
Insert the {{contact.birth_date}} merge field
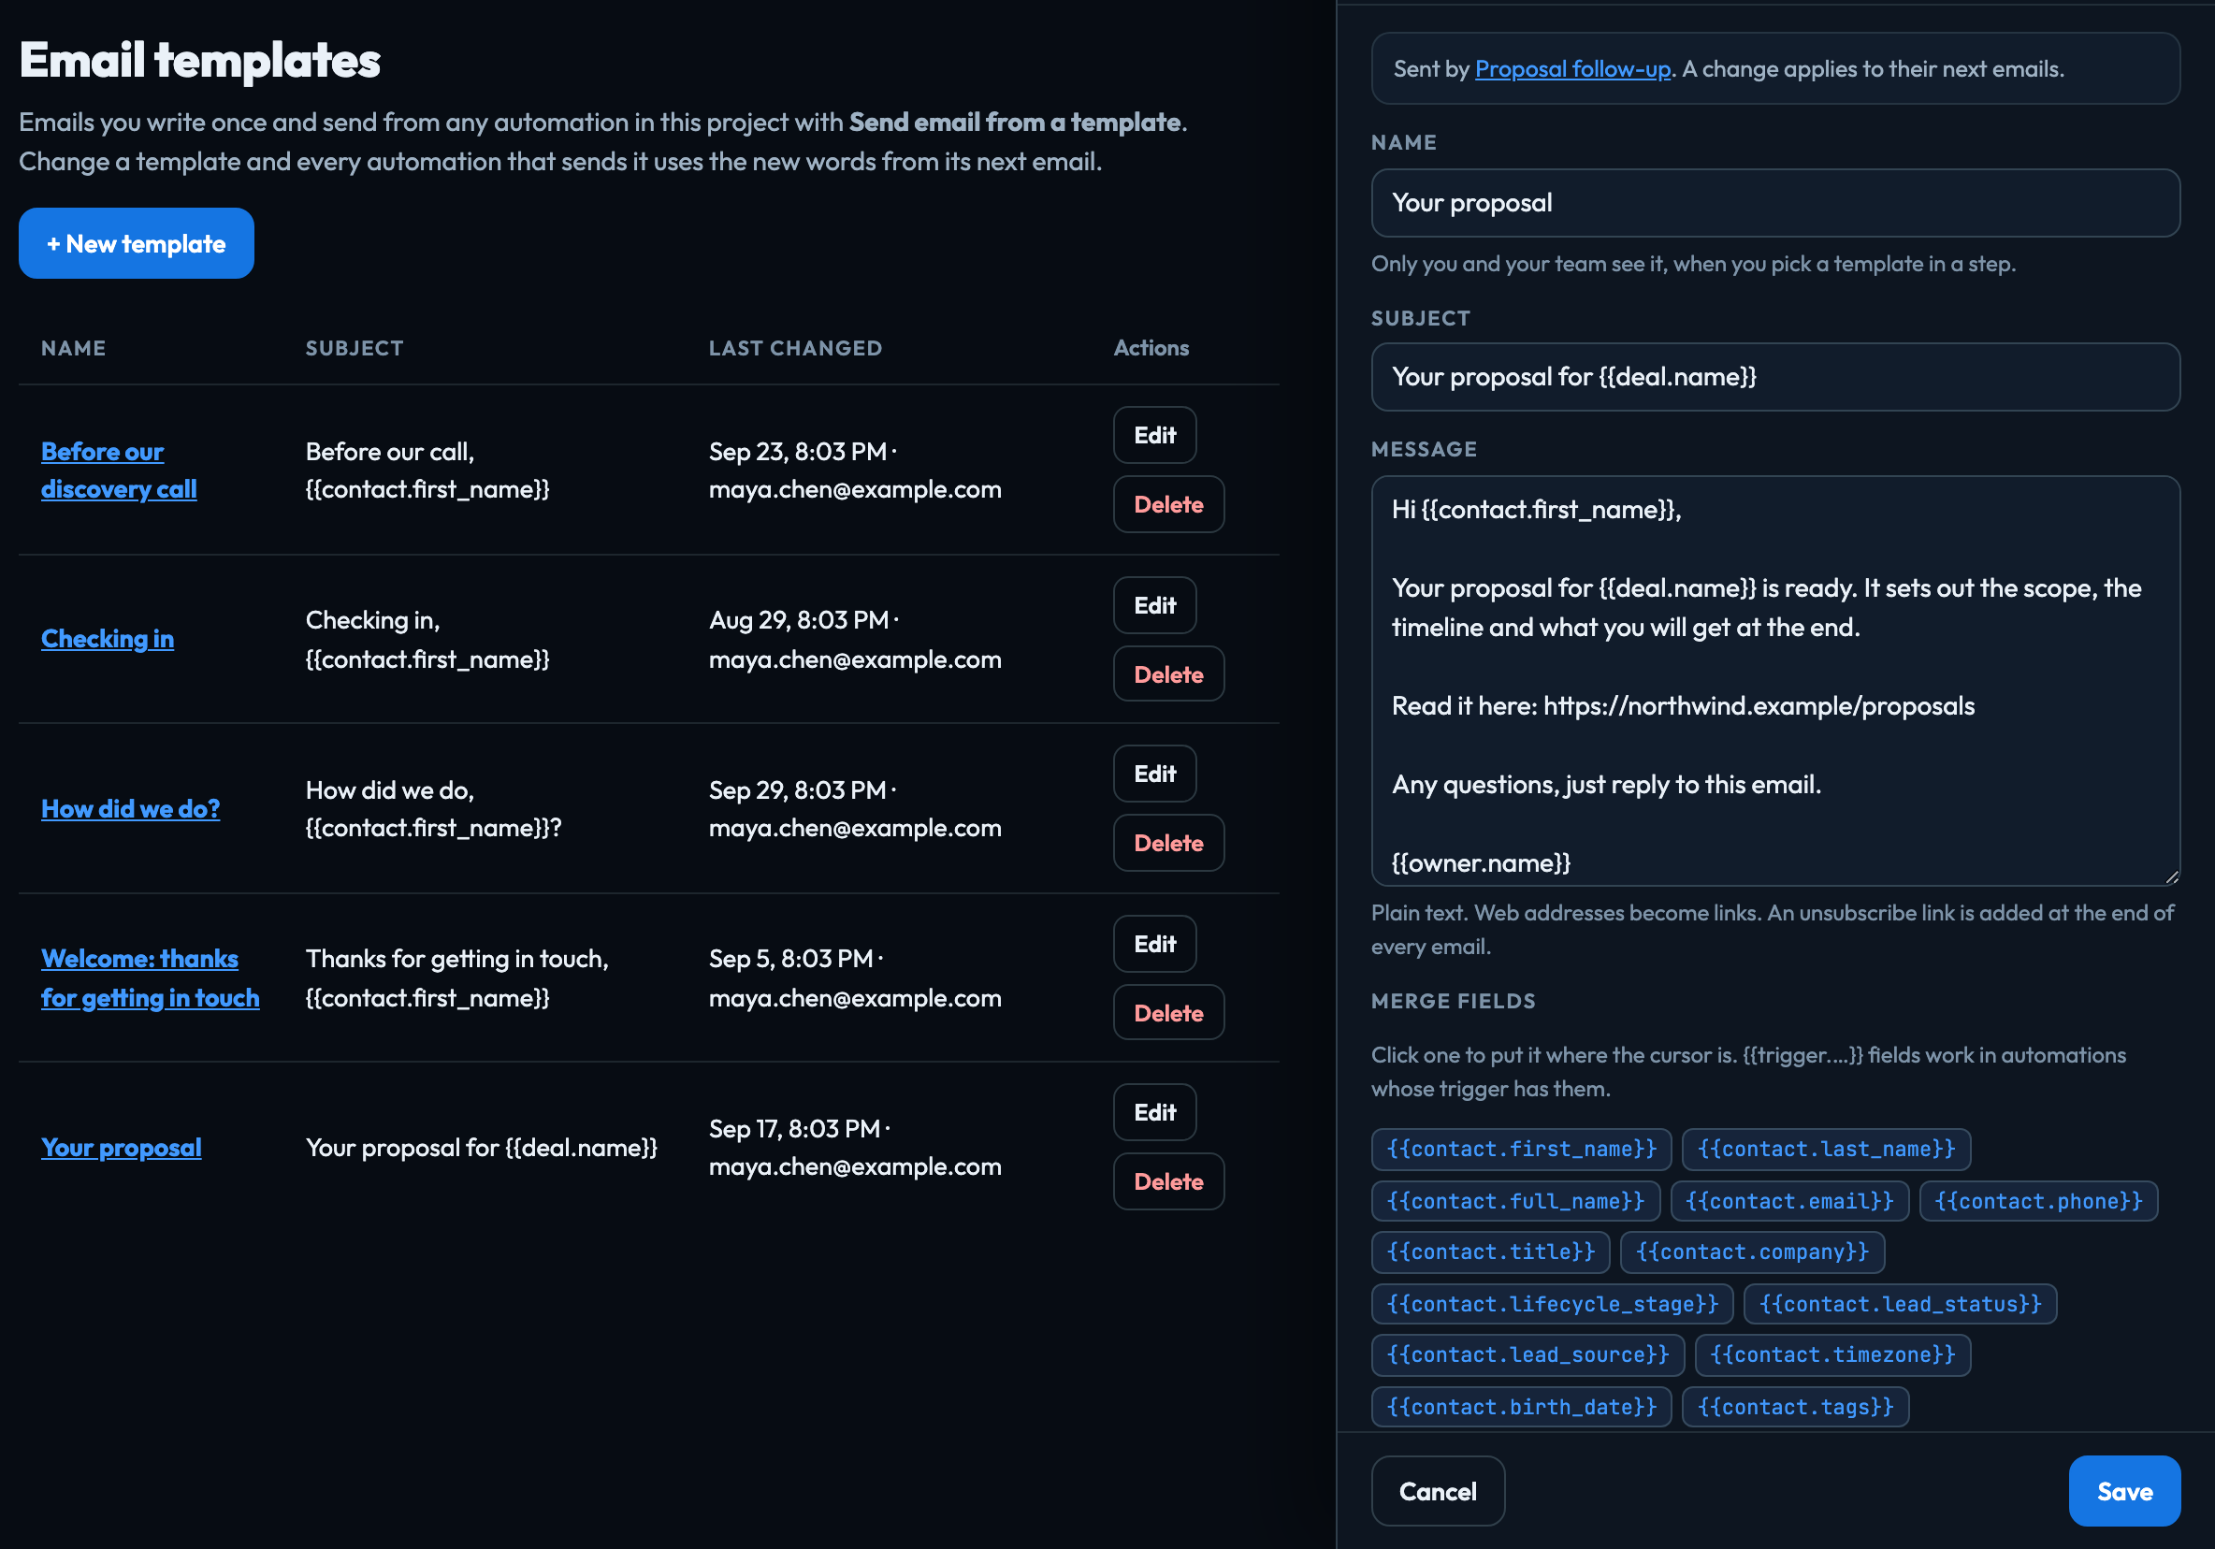pos(1521,1407)
